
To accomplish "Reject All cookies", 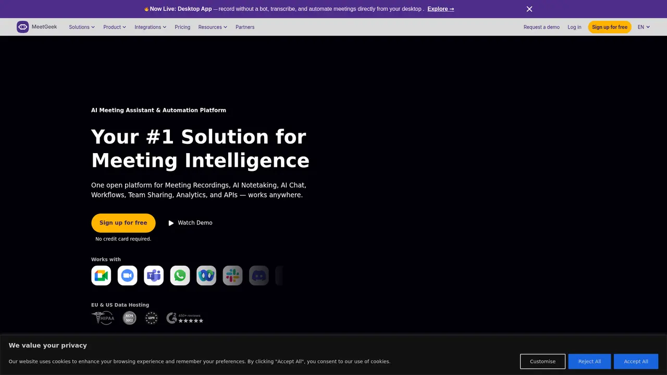I will pos(590,361).
